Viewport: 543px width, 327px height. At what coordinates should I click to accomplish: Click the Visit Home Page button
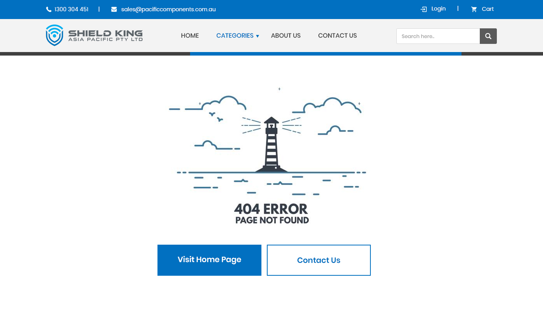(x=209, y=260)
